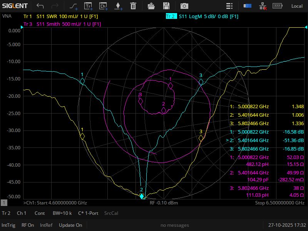Open the menu list icon in the toolbar
This screenshot has width=308, height=231.
229,6
